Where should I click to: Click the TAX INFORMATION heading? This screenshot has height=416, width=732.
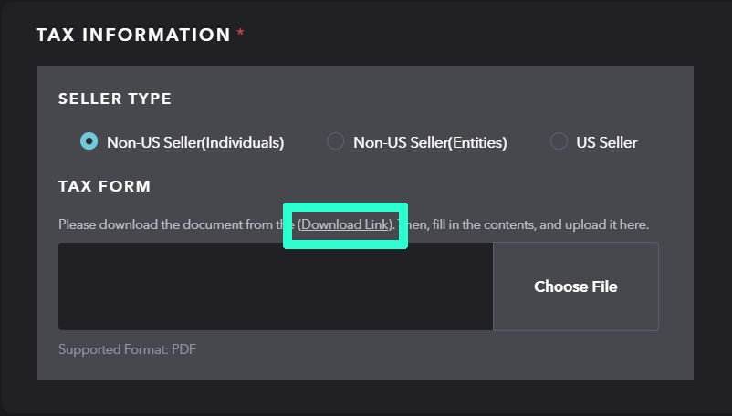tap(133, 35)
